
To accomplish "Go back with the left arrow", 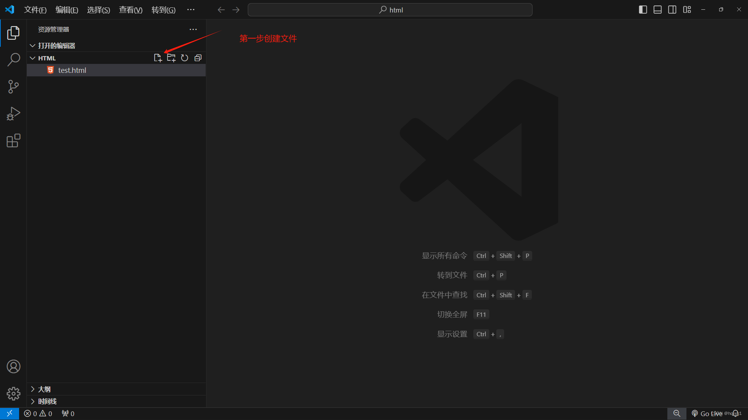I will point(221,10).
